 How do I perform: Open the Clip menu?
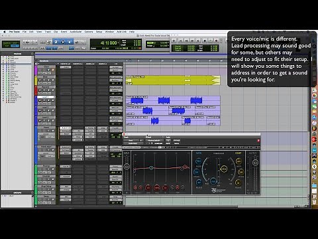click(56, 32)
